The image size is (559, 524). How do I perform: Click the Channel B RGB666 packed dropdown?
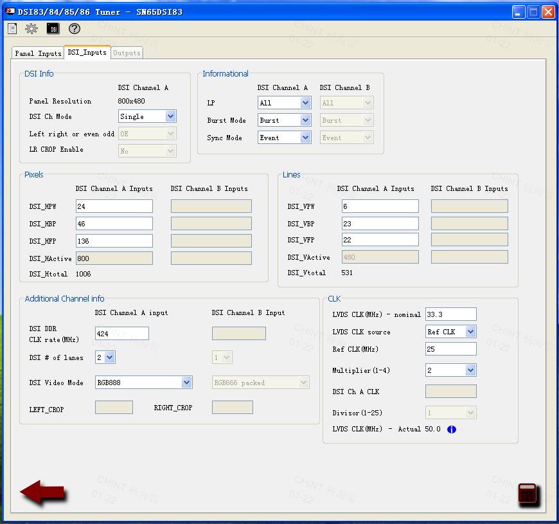pos(261,383)
